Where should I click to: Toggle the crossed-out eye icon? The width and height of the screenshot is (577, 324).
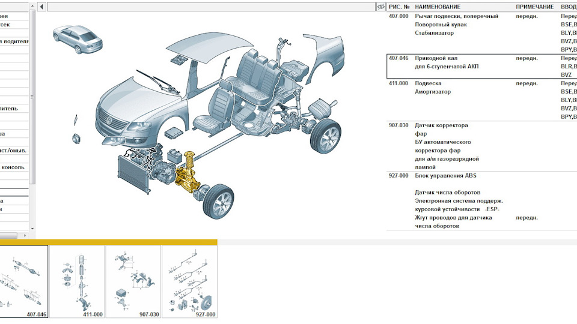point(381,7)
